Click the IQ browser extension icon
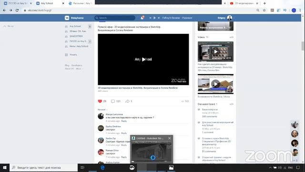Viewport: 305px width, 172px height. tap(285, 10)
